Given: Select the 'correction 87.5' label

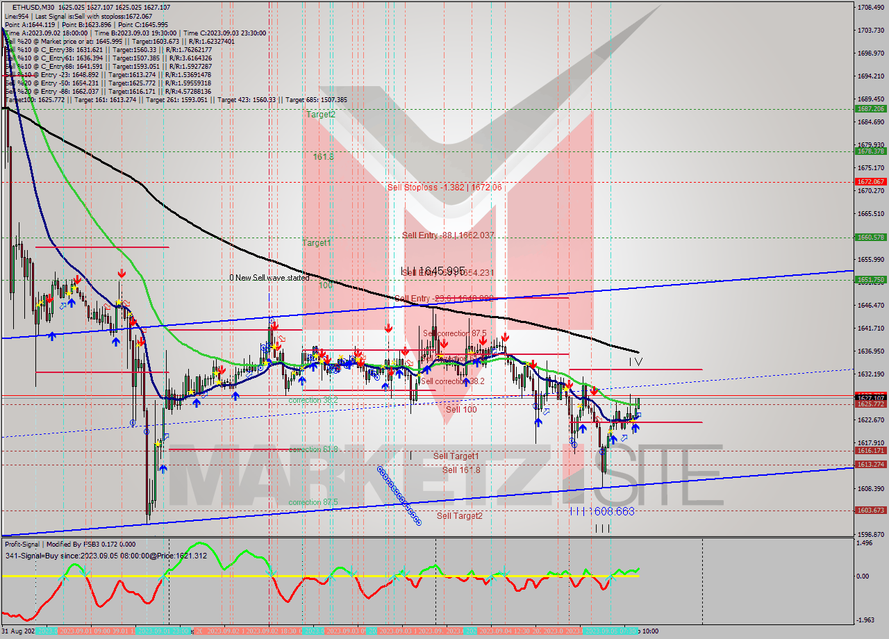Looking at the screenshot, I should coord(313,502).
